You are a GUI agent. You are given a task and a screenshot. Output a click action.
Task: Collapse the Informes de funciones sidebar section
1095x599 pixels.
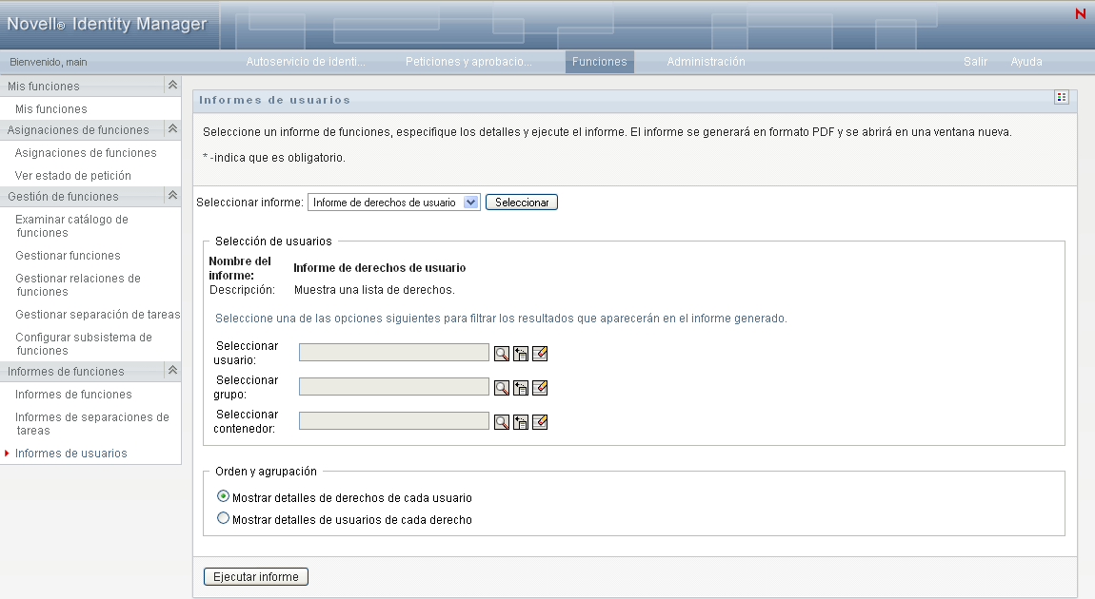(172, 370)
